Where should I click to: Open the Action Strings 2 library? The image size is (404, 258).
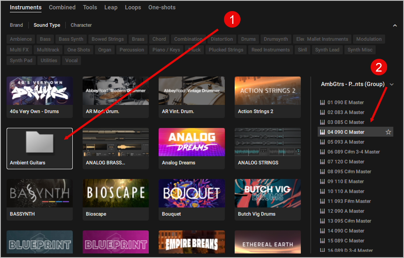[268, 97]
